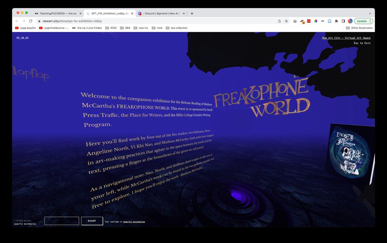Switch to the Teaching/FA23/RISD Are.na tab
Screen dimensions: 387x243
pos(58,14)
